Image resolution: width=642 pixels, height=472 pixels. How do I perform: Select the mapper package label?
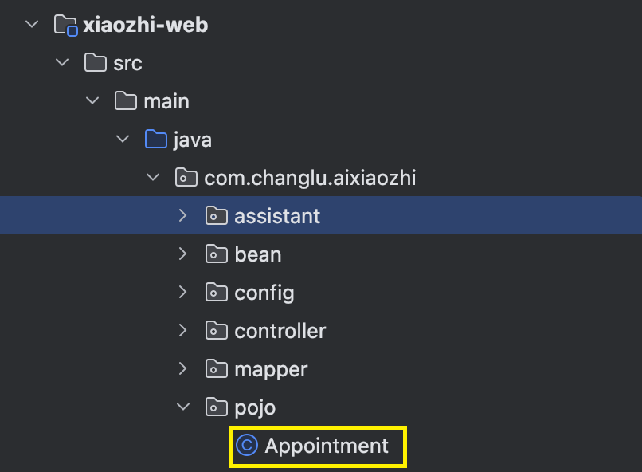271,370
